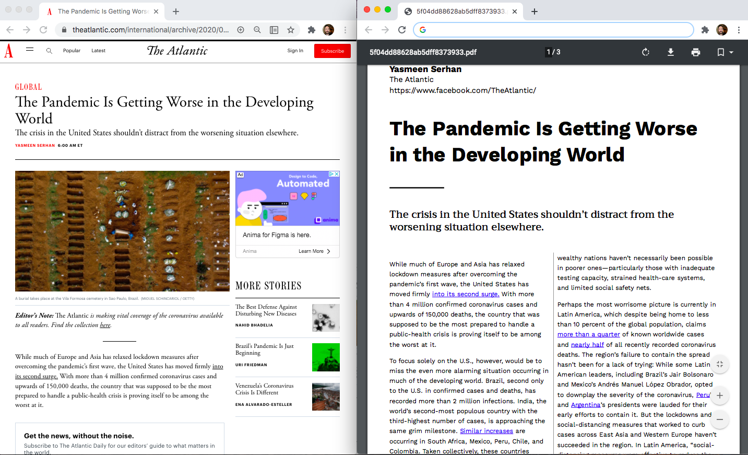The height and width of the screenshot is (455, 748).
Task: Click Learn More on the Anima ad
Action: [x=314, y=251]
